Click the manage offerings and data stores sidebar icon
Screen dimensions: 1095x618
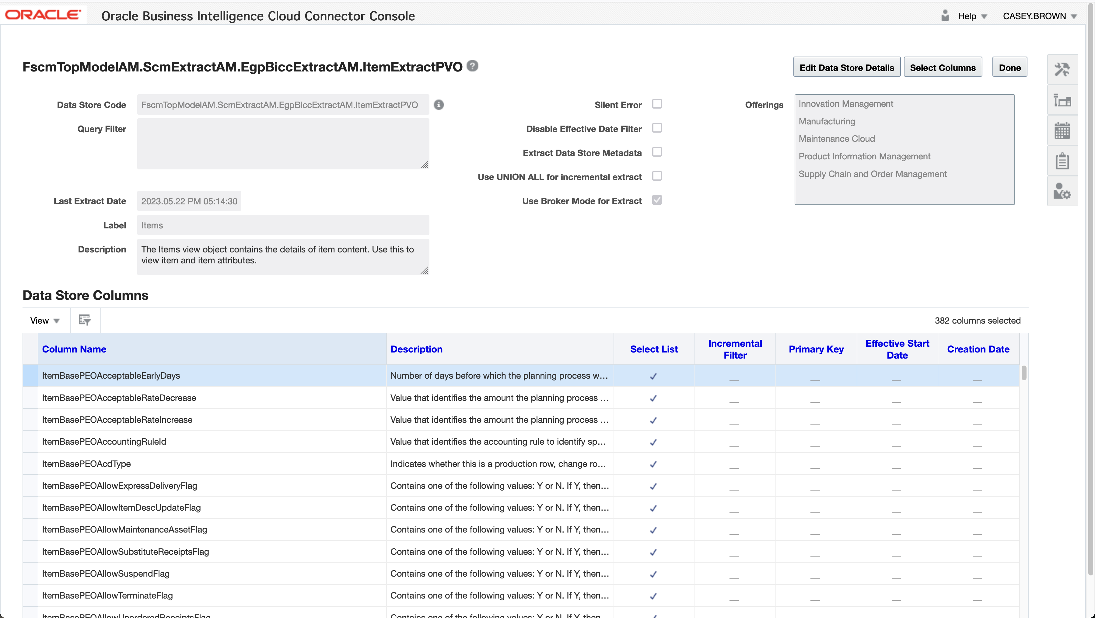[x=1062, y=101]
